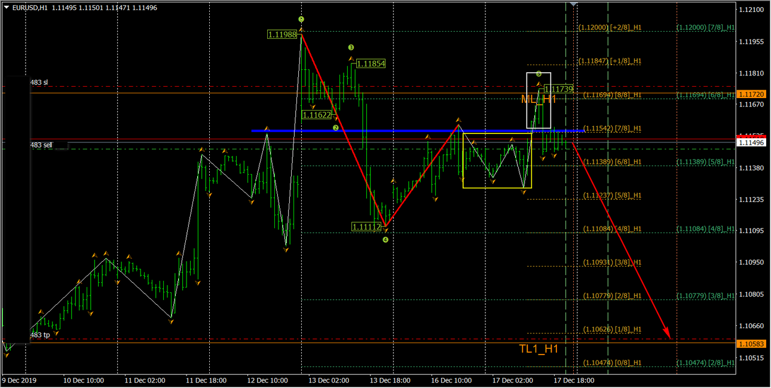Click the 10 Dec 10:00 time label
Screen dimensions: 771x388
point(84,380)
